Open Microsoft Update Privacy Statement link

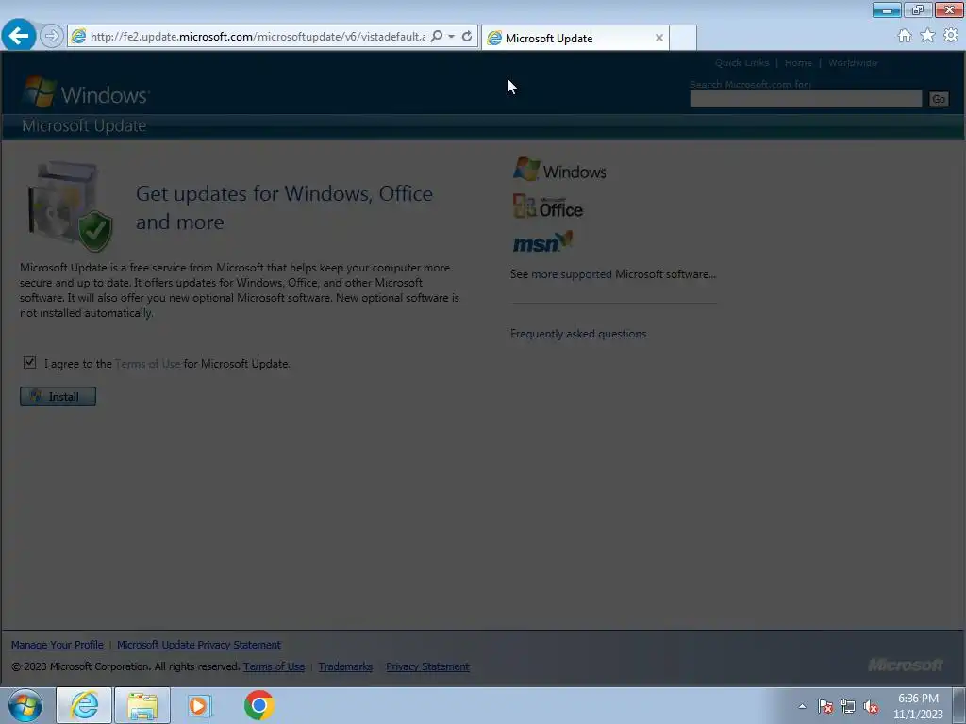click(x=199, y=645)
